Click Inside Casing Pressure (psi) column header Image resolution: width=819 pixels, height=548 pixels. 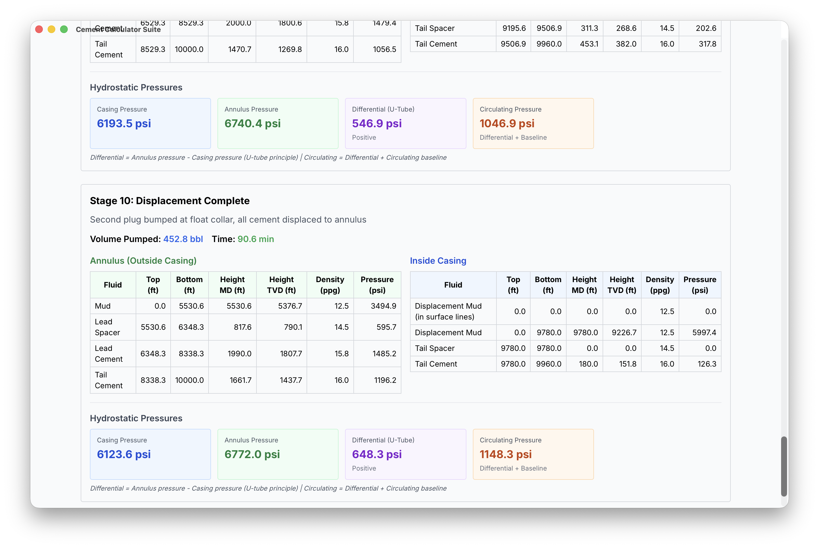[x=700, y=285]
